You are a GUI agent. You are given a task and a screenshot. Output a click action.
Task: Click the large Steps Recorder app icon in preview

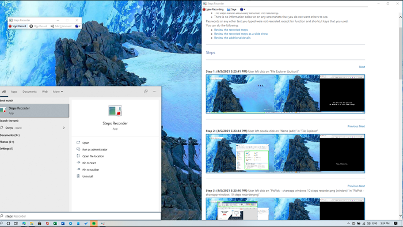click(115, 111)
